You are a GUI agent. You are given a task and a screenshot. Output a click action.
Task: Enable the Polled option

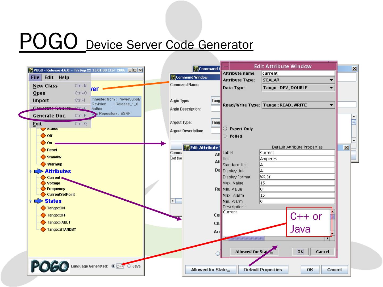click(x=225, y=136)
